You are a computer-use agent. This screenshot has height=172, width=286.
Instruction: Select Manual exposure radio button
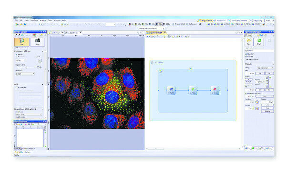[16, 54]
